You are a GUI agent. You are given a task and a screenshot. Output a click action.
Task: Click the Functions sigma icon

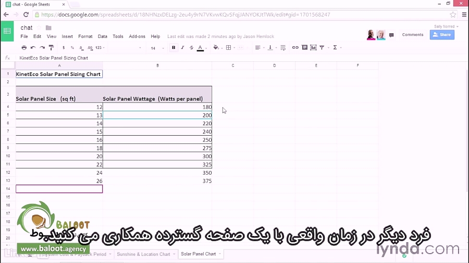pos(335,48)
